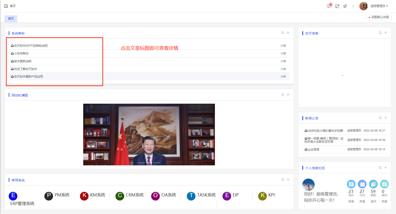Click author 小宏 in 小宏来帮您 row

283,53
